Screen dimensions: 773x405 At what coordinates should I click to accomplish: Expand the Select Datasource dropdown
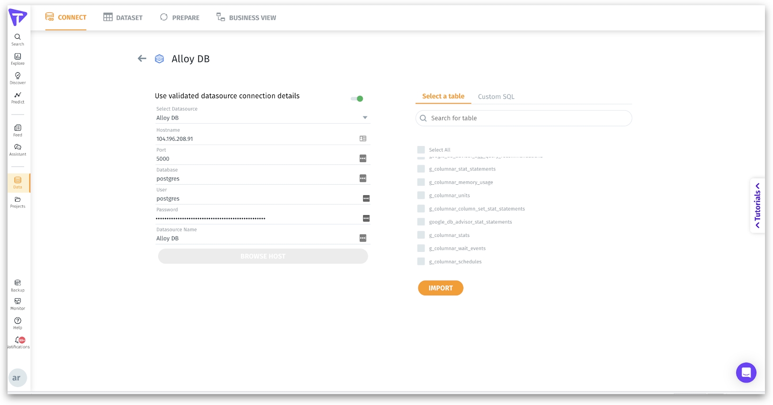point(364,118)
